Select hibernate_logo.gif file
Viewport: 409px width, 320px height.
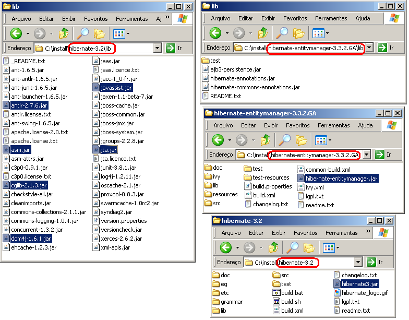pyautogui.click(x=361, y=292)
